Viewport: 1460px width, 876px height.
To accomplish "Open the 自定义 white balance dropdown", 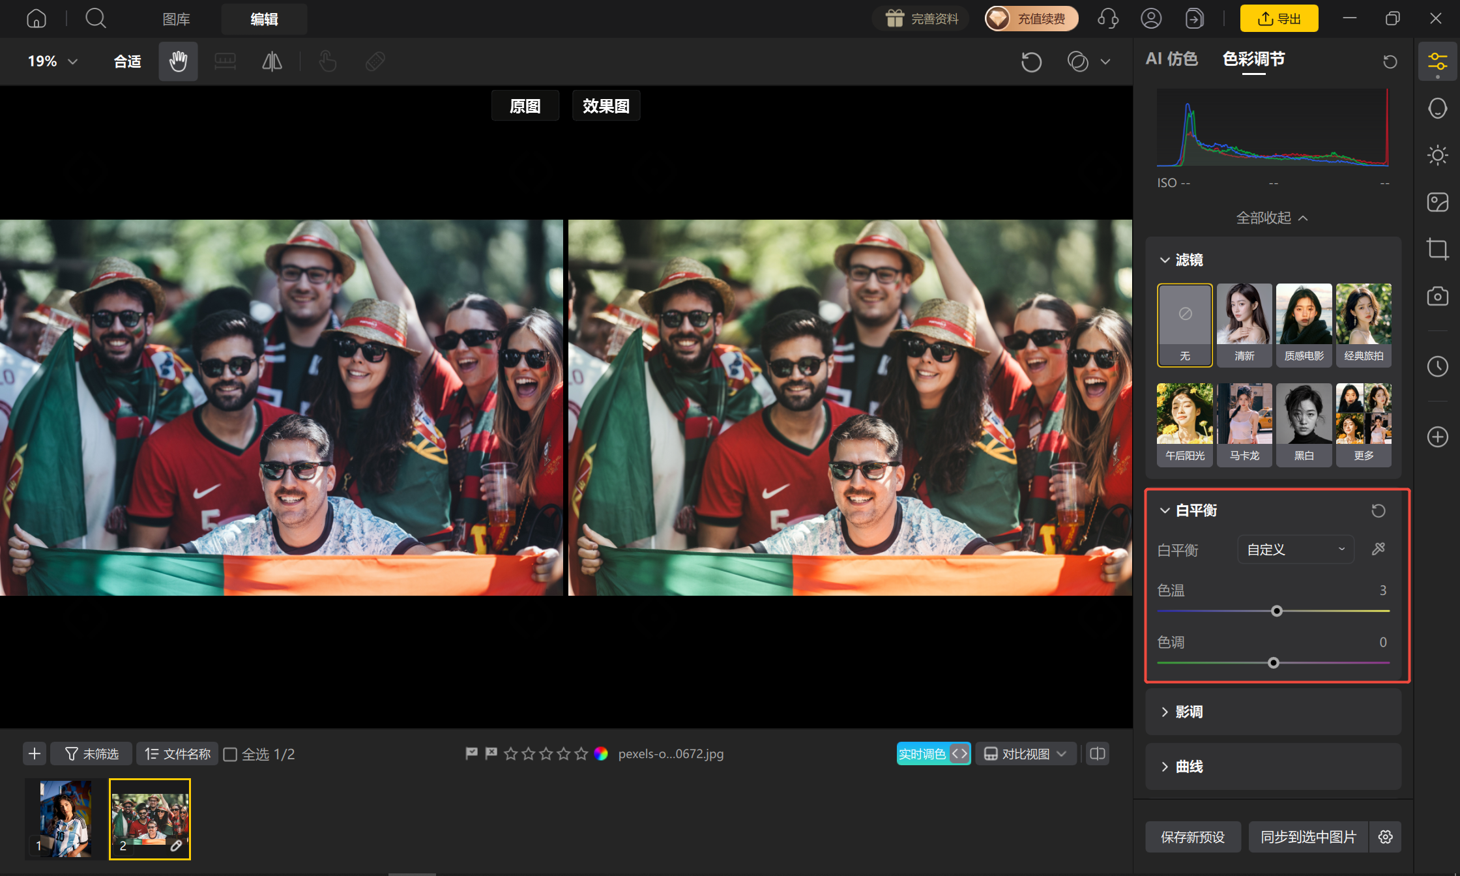I will coord(1296,549).
